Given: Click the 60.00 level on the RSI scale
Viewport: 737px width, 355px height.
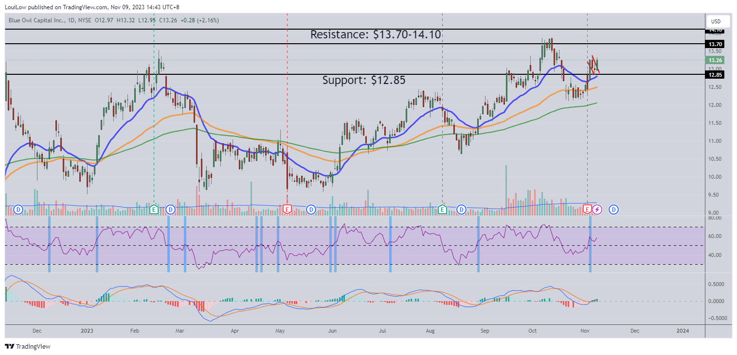Looking at the screenshot, I should [715, 237].
